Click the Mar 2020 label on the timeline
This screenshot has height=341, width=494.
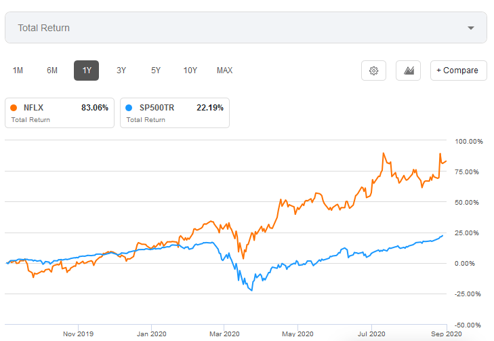[224, 334]
